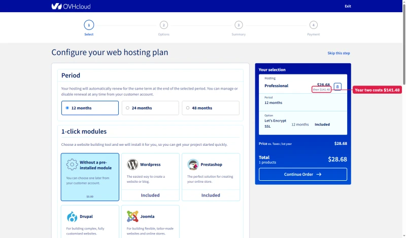
Task: Click 'Configure your web hosting plan' heading
Action: click(110, 52)
